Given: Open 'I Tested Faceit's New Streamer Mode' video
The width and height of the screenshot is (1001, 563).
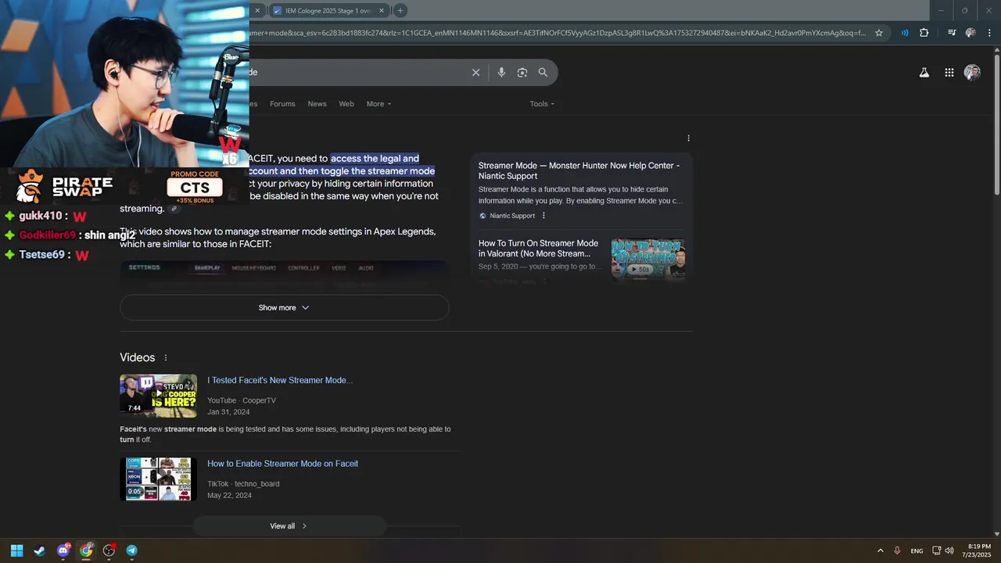Looking at the screenshot, I should [x=280, y=381].
